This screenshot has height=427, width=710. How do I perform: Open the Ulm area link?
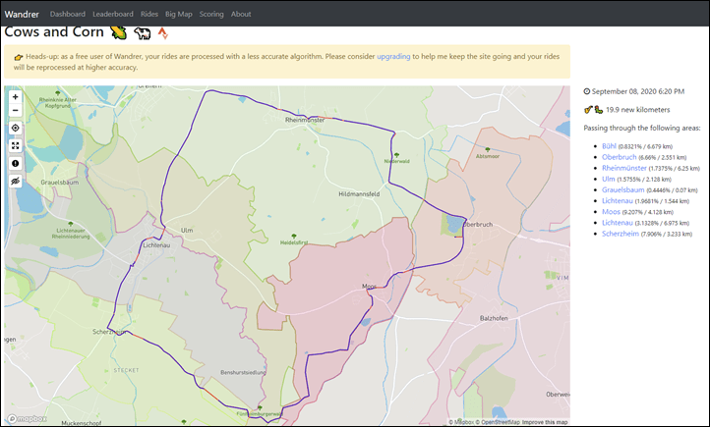pos(608,179)
